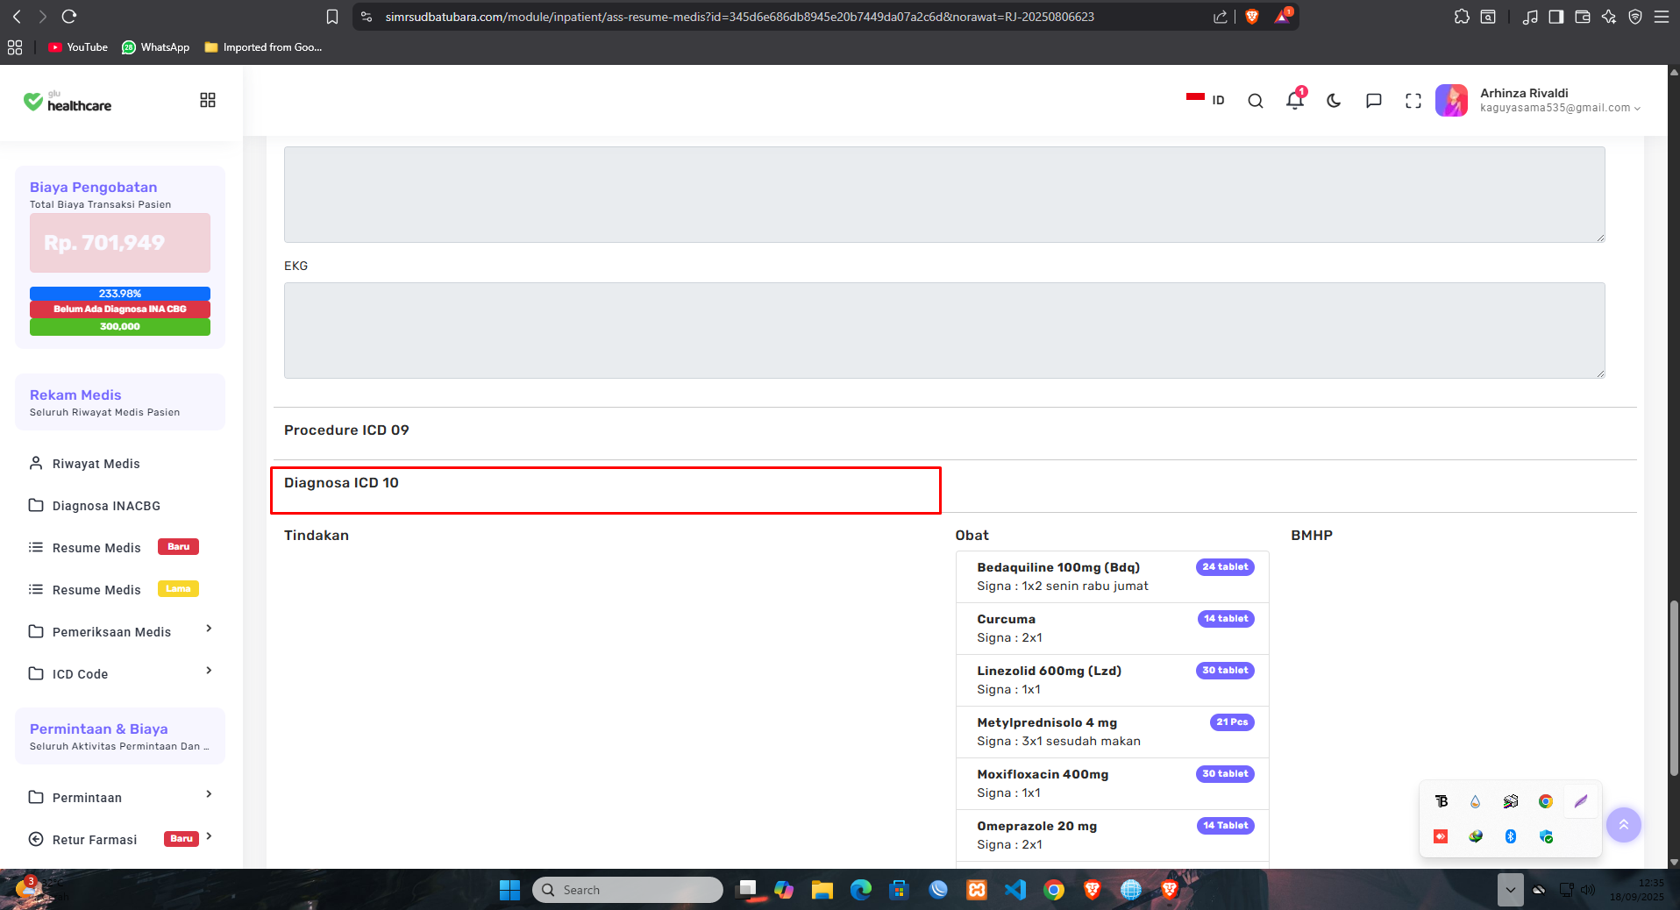1680x910 pixels.
Task: Toggle dark mode moon icon
Action: [x=1334, y=101]
